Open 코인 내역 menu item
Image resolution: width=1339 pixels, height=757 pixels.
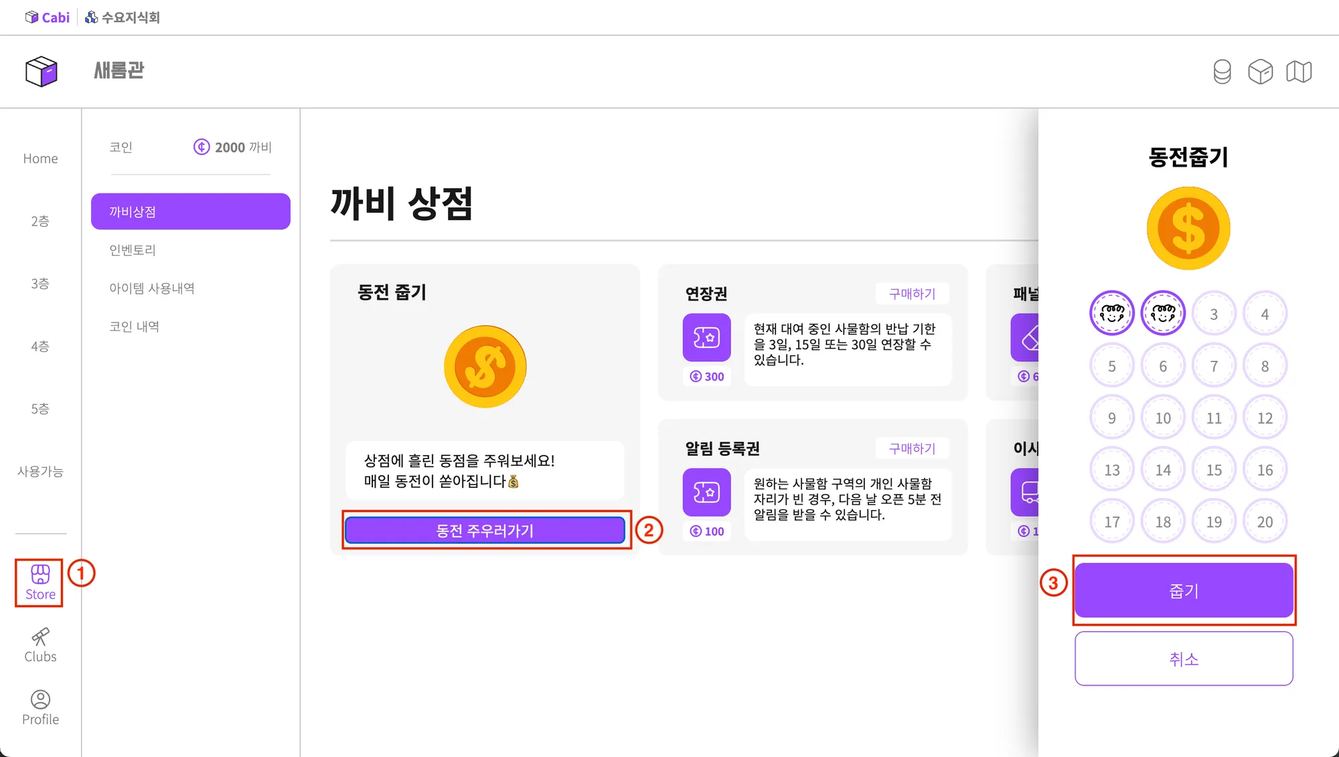click(x=134, y=327)
